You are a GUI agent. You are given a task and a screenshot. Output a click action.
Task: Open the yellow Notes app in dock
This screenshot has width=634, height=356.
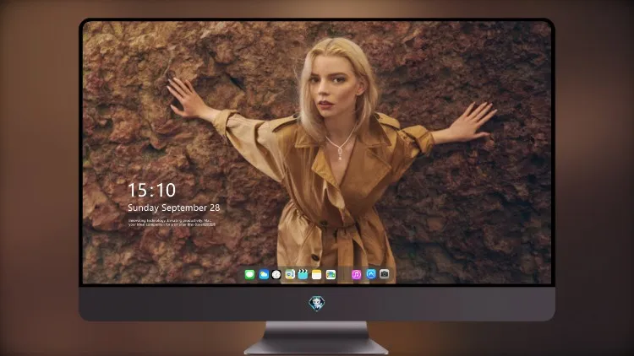pos(317,275)
